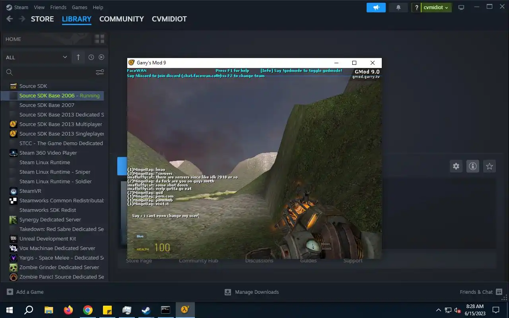
Task: Select Zombie Grinder Dedicated Server
Action: (52, 267)
